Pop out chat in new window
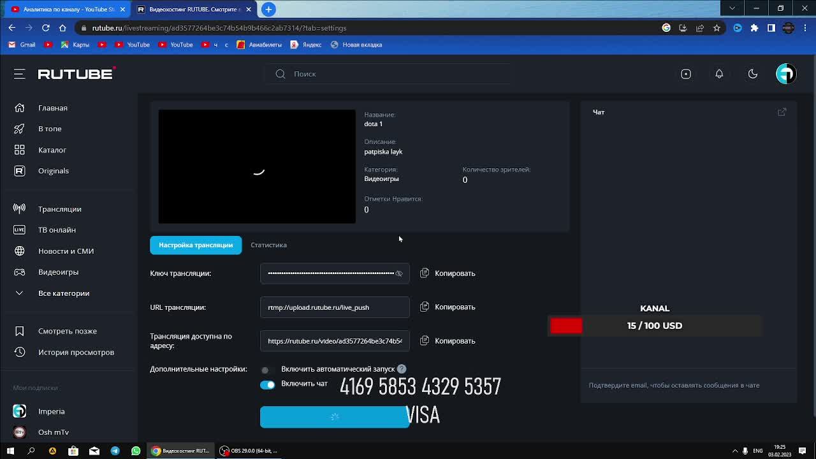This screenshot has height=459, width=816. point(782,112)
